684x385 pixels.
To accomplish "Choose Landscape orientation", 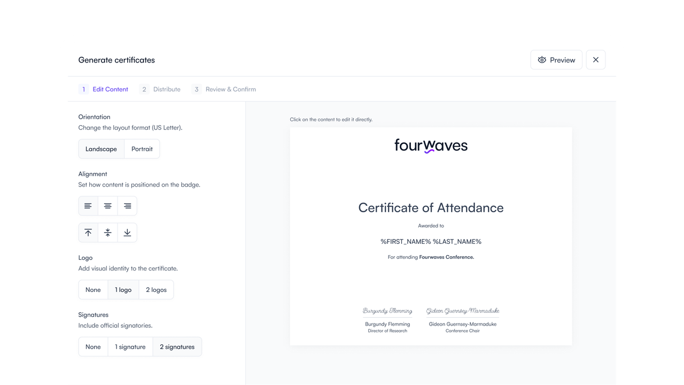I will point(101,149).
